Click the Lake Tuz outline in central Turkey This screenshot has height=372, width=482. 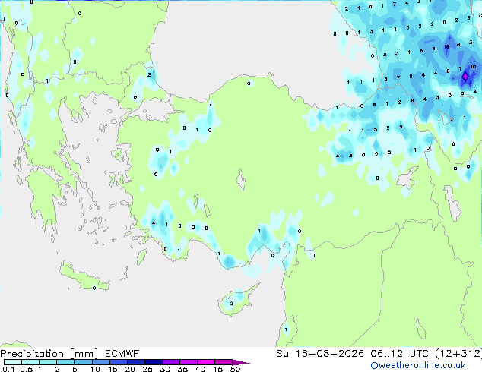pos(241,180)
